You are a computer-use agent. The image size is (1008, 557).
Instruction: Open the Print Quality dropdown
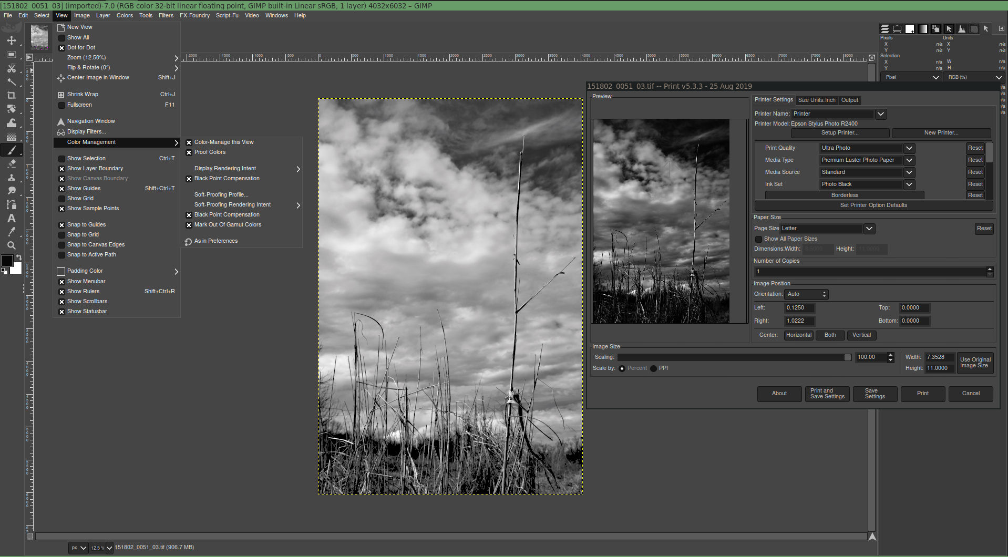(909, 148)
